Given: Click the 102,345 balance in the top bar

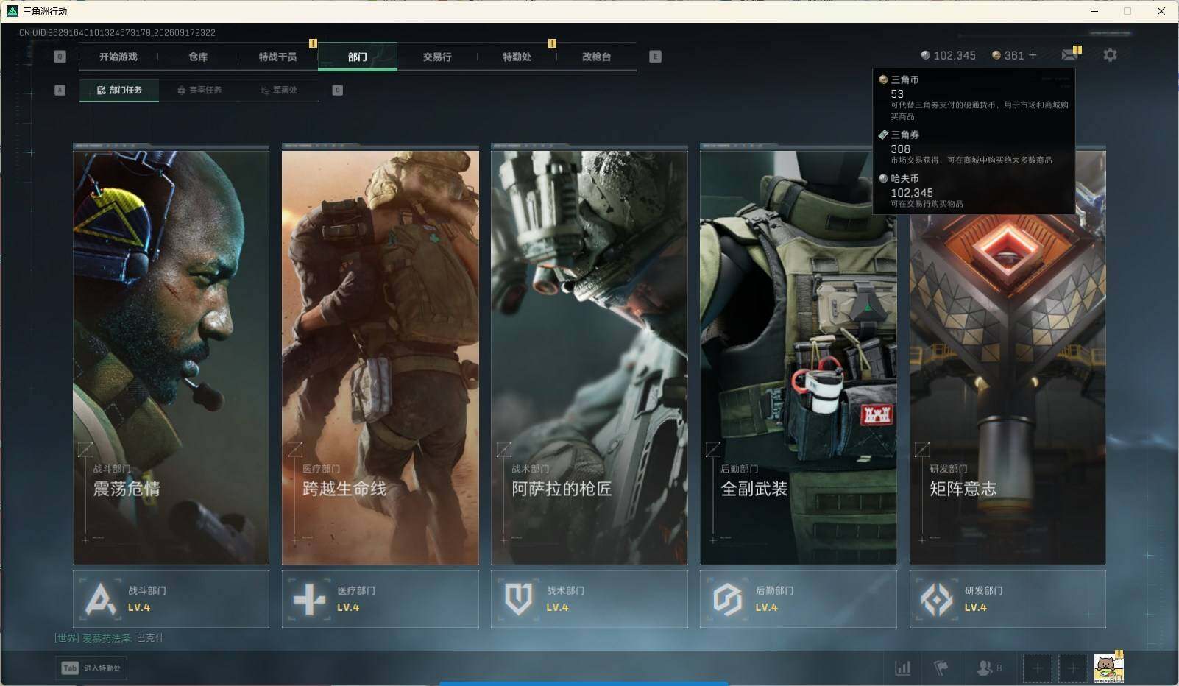Looking at the screenshot, I should [x=948, y=55].
